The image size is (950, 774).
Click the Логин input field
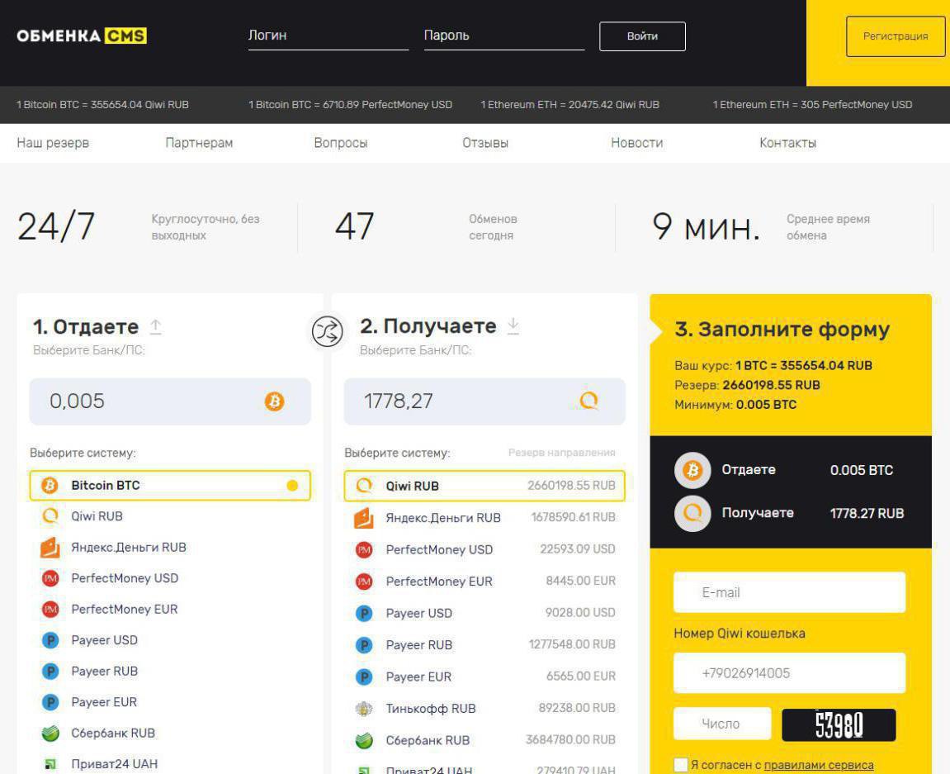tap(328, 36)
